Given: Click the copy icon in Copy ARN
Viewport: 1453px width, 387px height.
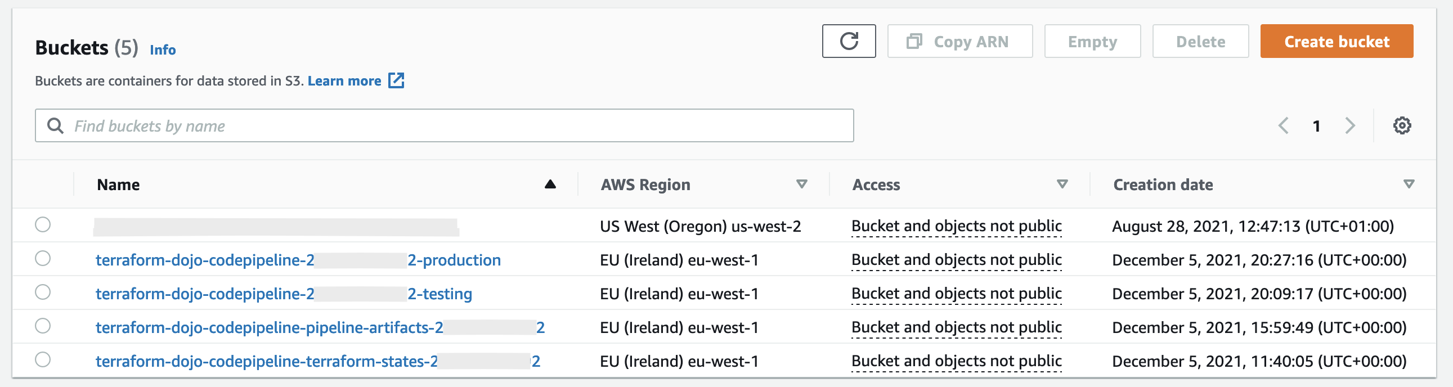Looking at the screenshot, I should (914, 41).
